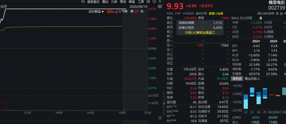
Task: Click the 盘后额 value 4.47万
Action: tap(224, 102)
